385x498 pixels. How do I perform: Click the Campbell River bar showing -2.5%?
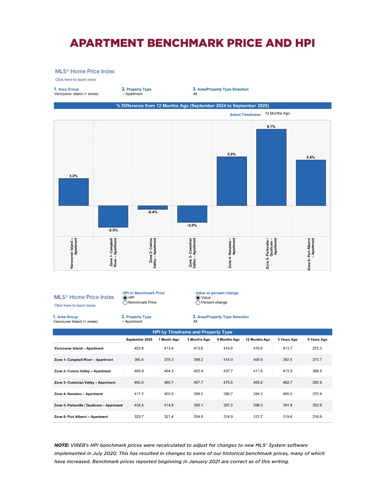[113, 216]
